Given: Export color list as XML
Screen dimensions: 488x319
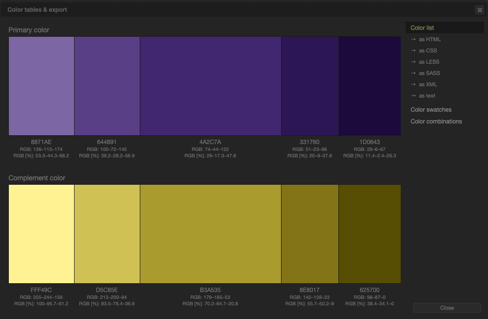Looking at the screenshot, I should point(428,84).
